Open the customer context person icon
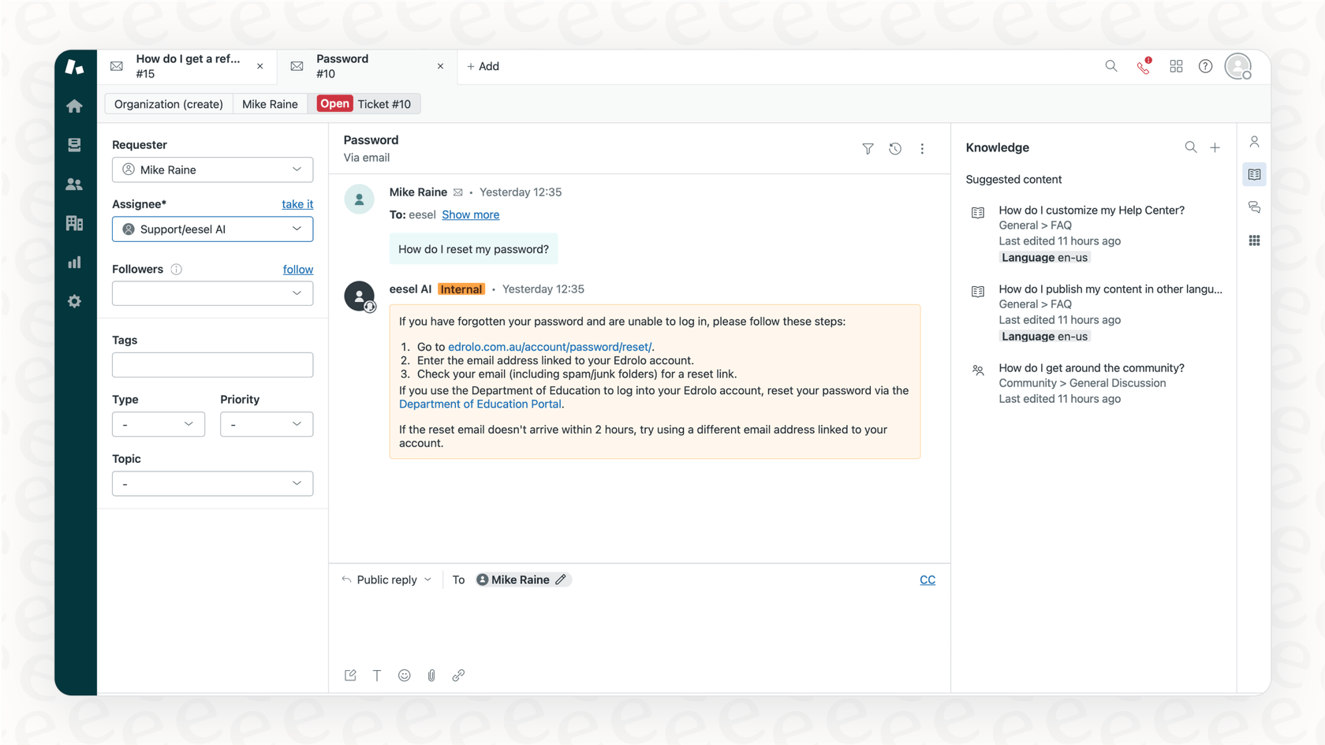1325x745 pixels. 1254,141
